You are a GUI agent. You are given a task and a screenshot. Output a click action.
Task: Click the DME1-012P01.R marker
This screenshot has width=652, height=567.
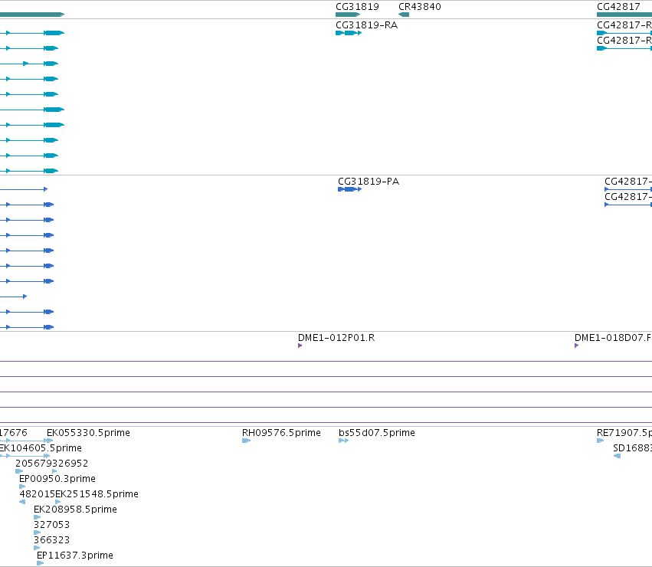(x=300, y=346)
